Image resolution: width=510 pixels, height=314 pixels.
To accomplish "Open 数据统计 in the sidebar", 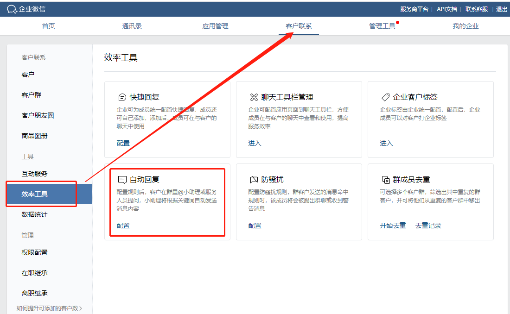I will coord(34,214).
